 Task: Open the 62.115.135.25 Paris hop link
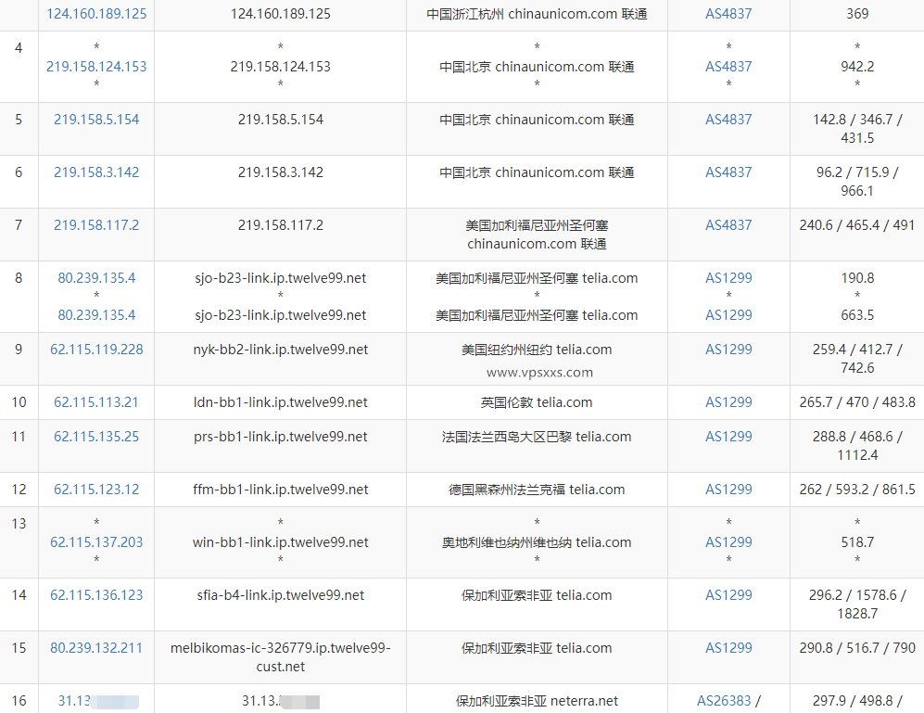coord(96,437)
